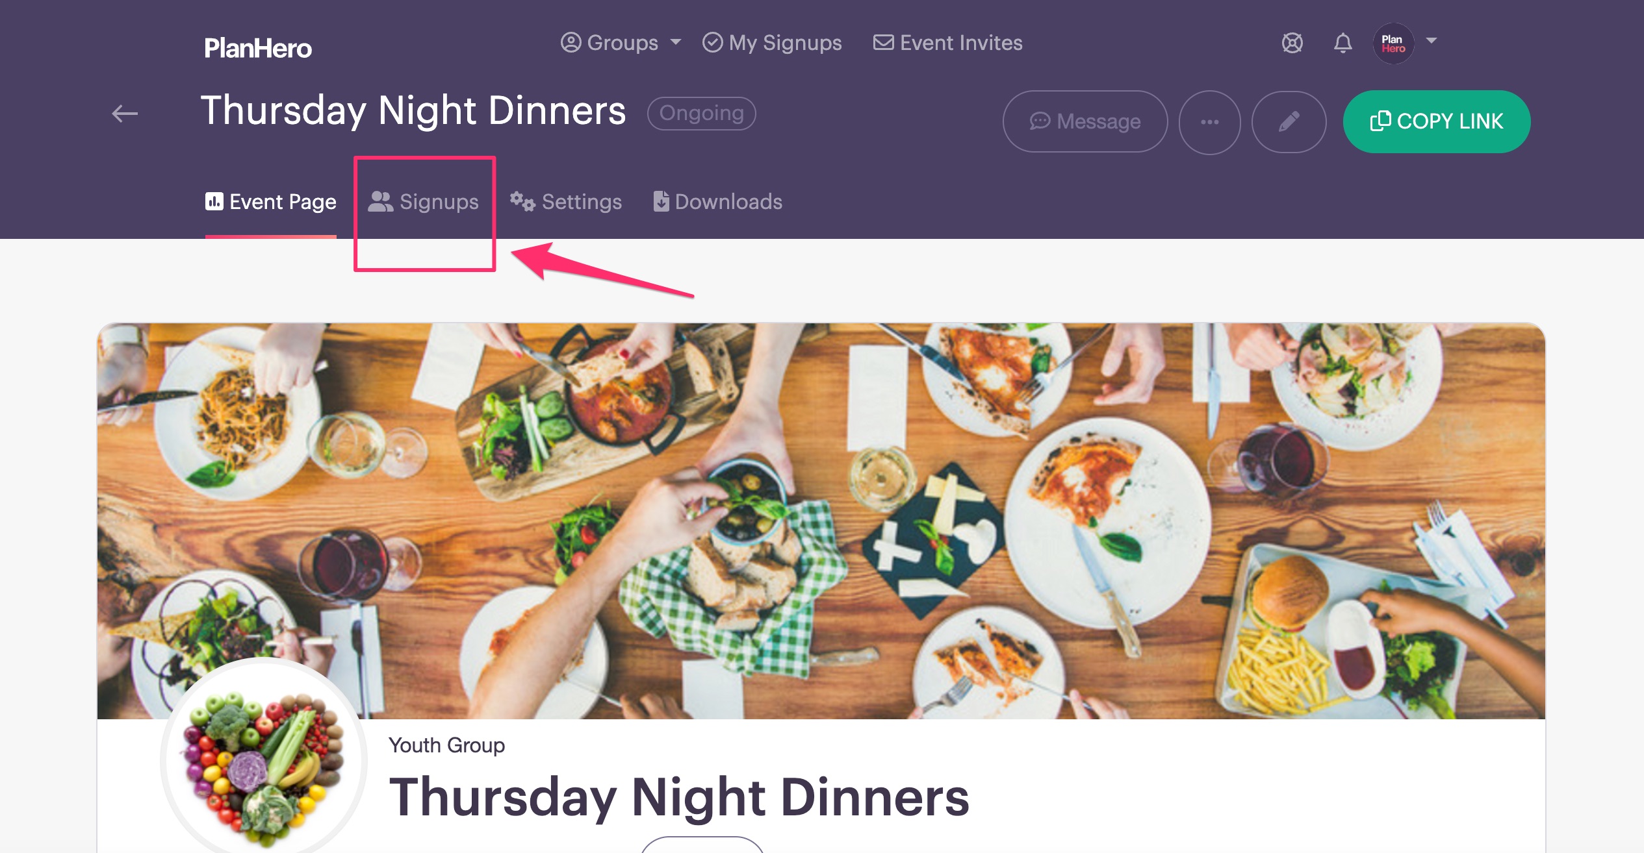Switch to the Settings tab

(x=566, y=202)
